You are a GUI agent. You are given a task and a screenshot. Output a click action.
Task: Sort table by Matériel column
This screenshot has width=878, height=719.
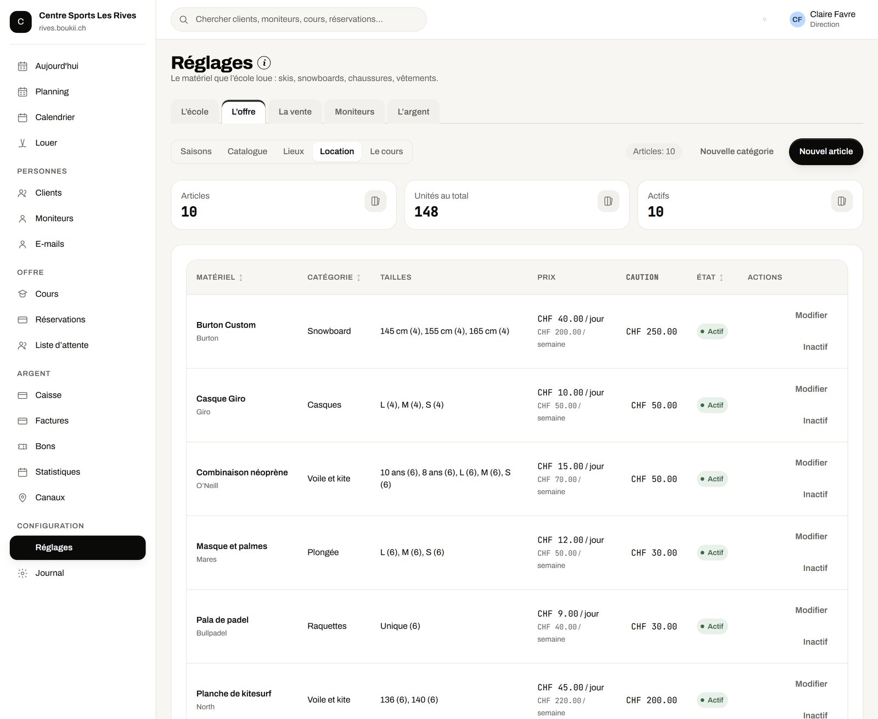click(219, 278)
